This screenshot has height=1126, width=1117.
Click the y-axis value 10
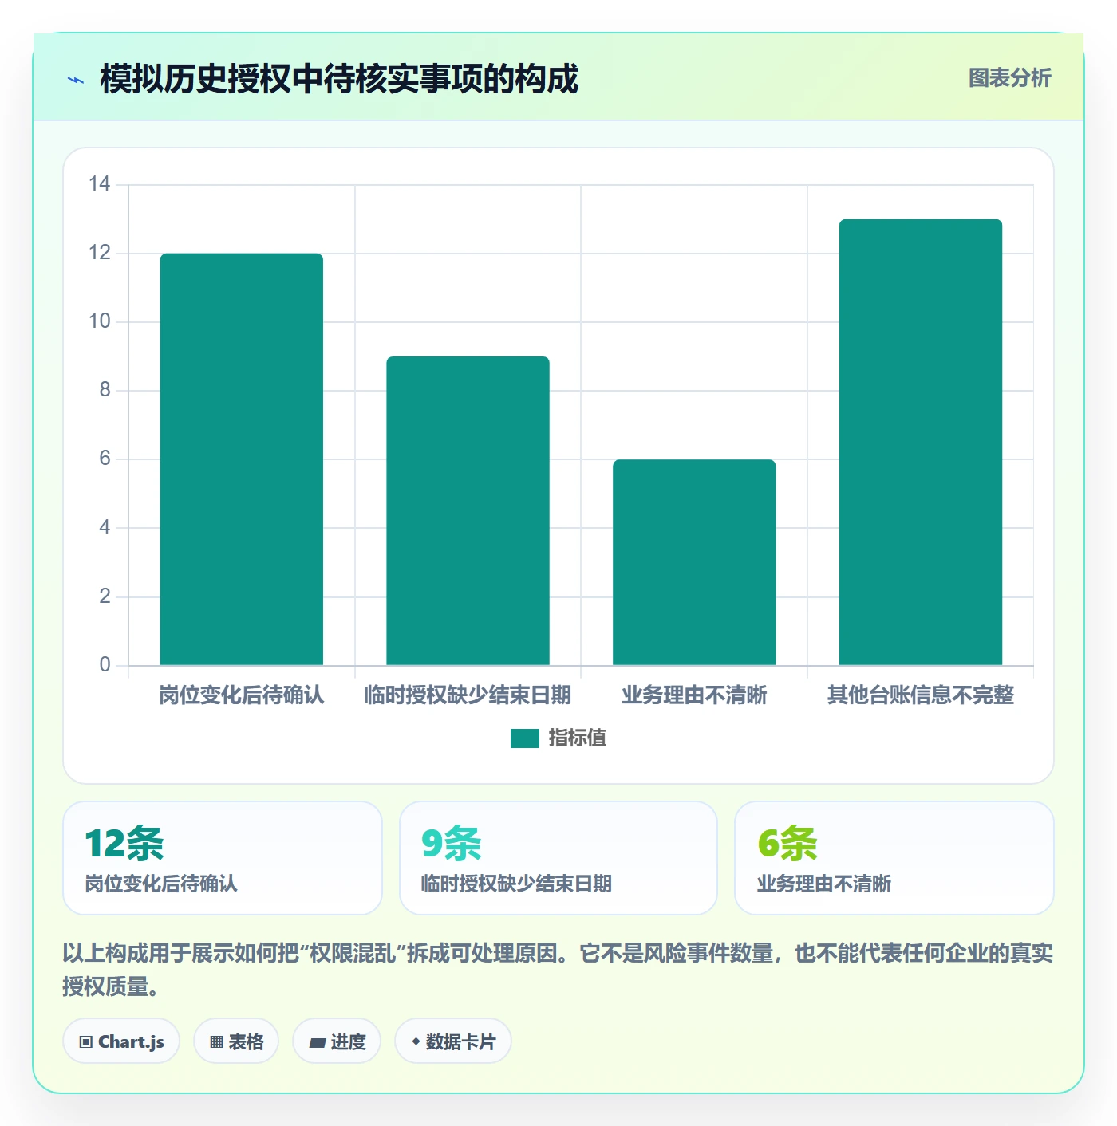point(100,321)
